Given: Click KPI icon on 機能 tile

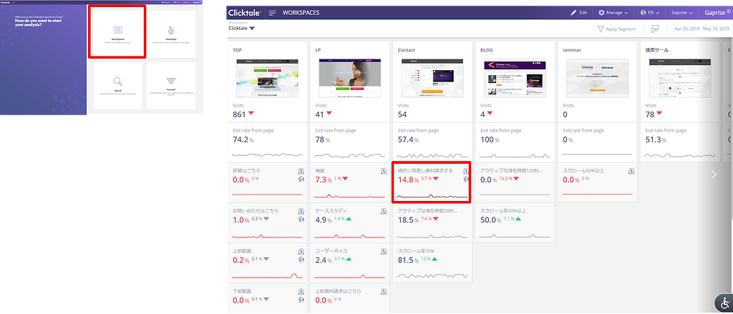Looking at the screenshot, I should [x=384, y=172].
